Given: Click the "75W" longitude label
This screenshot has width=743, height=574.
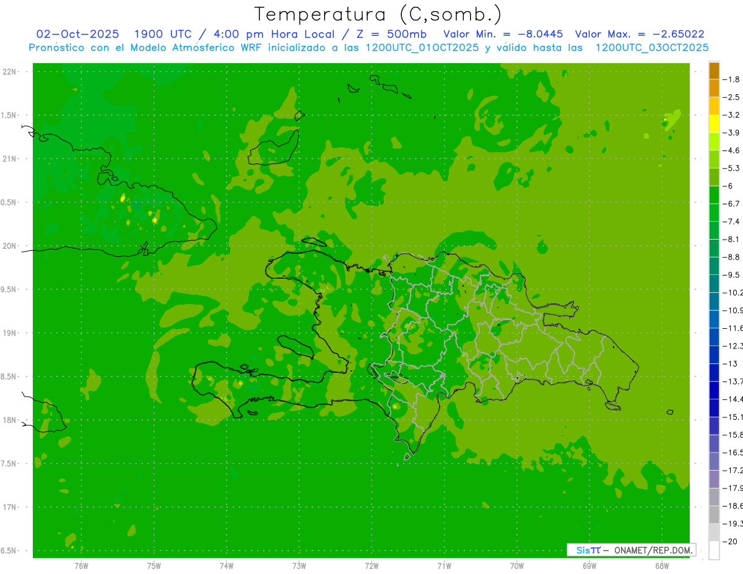Looking at the screenshot, I should [154, 566].
